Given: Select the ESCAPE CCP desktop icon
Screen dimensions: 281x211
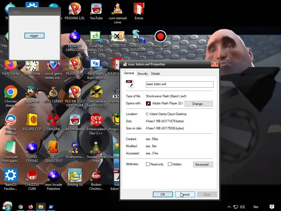Looking at the screenshot, I should pyautogui.click(x=32, y=122).
